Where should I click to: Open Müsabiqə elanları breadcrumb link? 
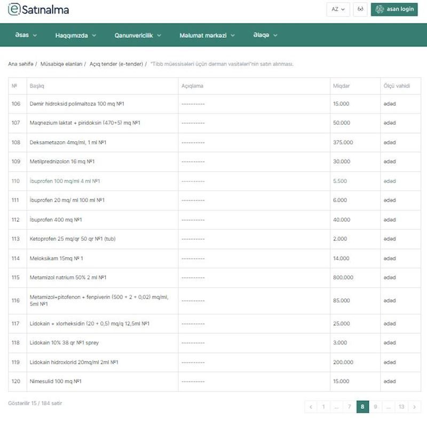[x=61, y=64]
